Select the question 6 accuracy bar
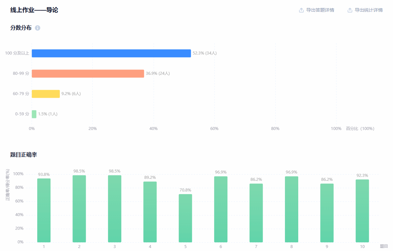Image resolution: width=393 pixels, height=251 pixels. click(x=221, y=209)
